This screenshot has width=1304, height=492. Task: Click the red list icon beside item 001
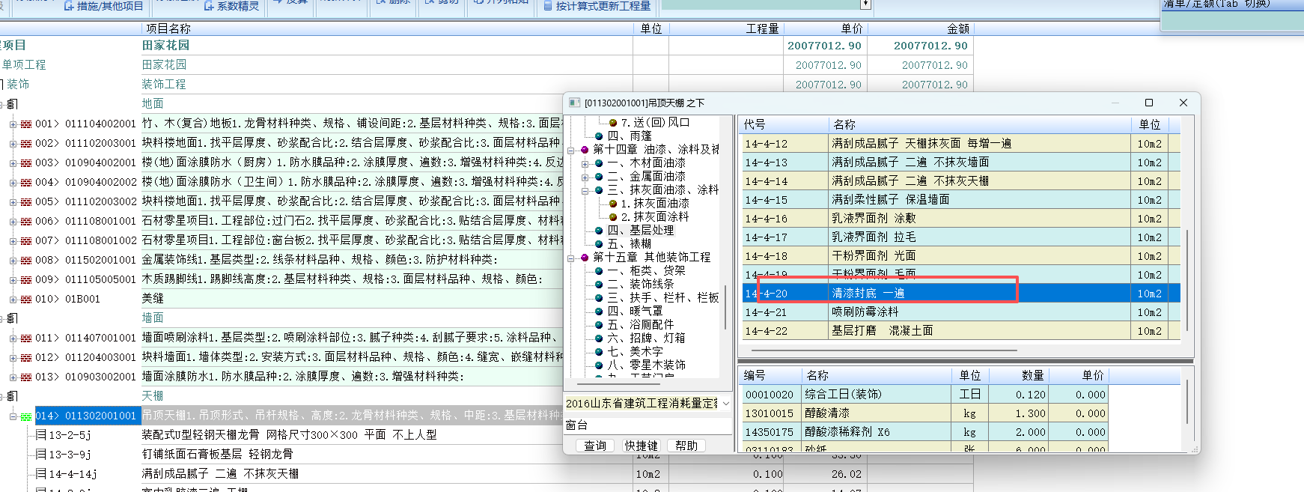click(x=26, y=124)
